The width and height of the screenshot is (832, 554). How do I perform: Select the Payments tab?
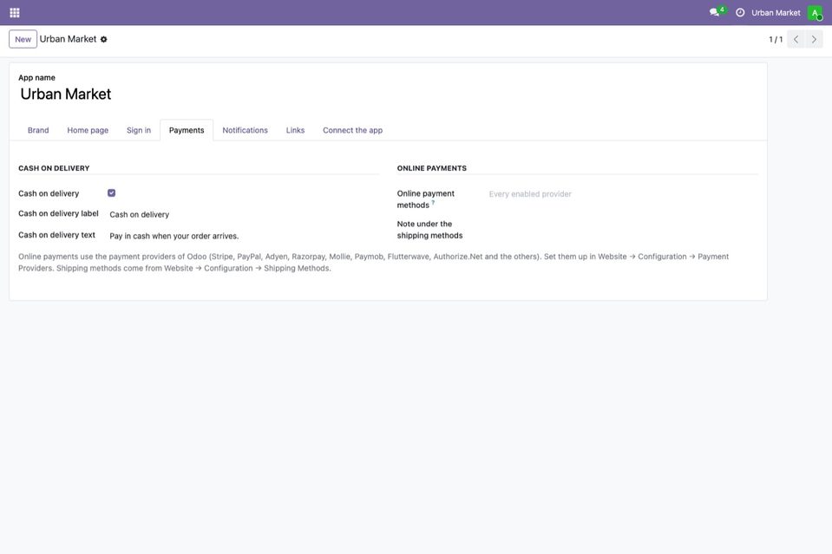click(187, 130)
